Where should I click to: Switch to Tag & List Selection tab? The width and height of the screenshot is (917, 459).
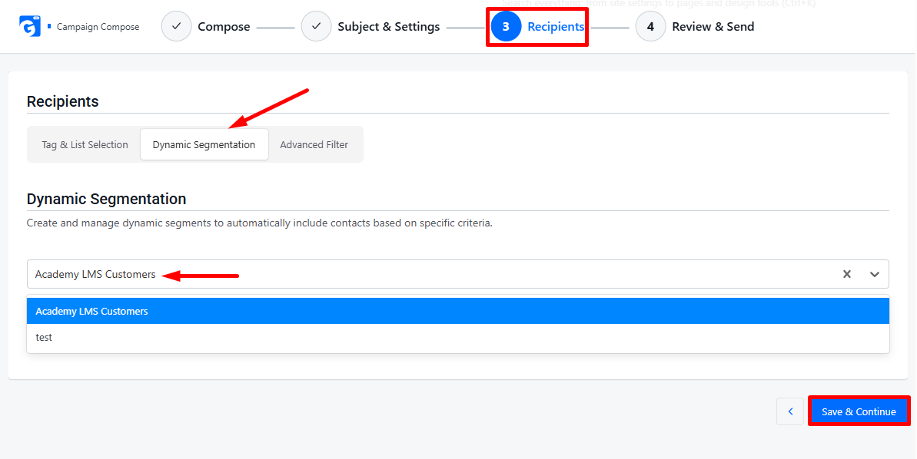point(85,144)
